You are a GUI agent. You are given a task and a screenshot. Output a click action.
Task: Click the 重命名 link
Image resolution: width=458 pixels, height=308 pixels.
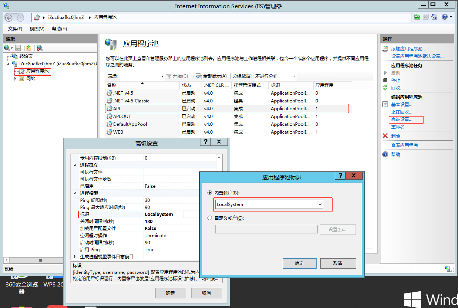[398, 127]
